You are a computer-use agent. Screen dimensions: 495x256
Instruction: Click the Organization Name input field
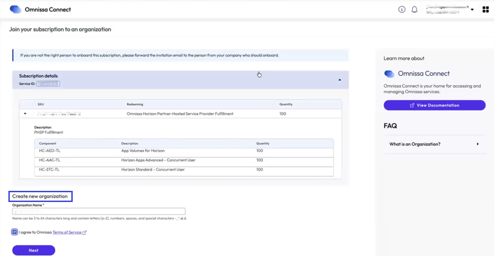(x=99, y=211)
